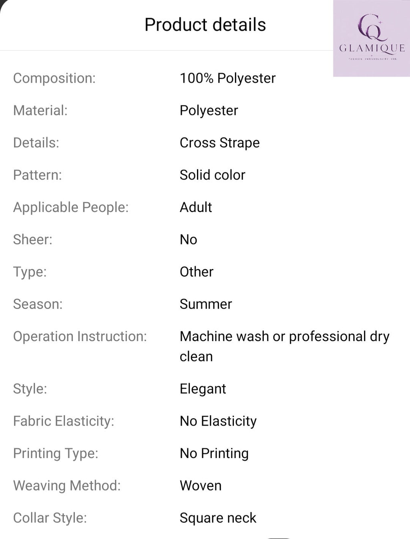Click the Sheer label

(33, 240)
